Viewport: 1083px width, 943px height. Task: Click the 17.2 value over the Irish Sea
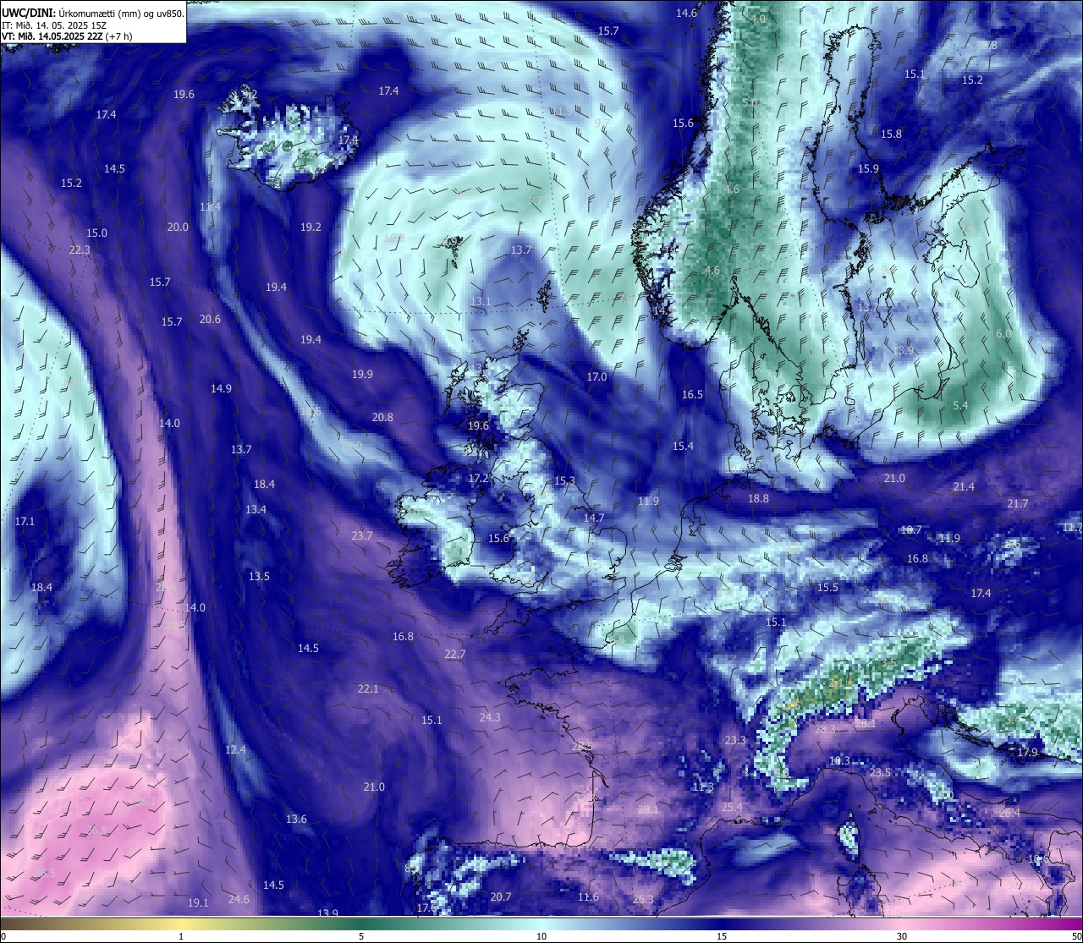(x=478, y=478)
